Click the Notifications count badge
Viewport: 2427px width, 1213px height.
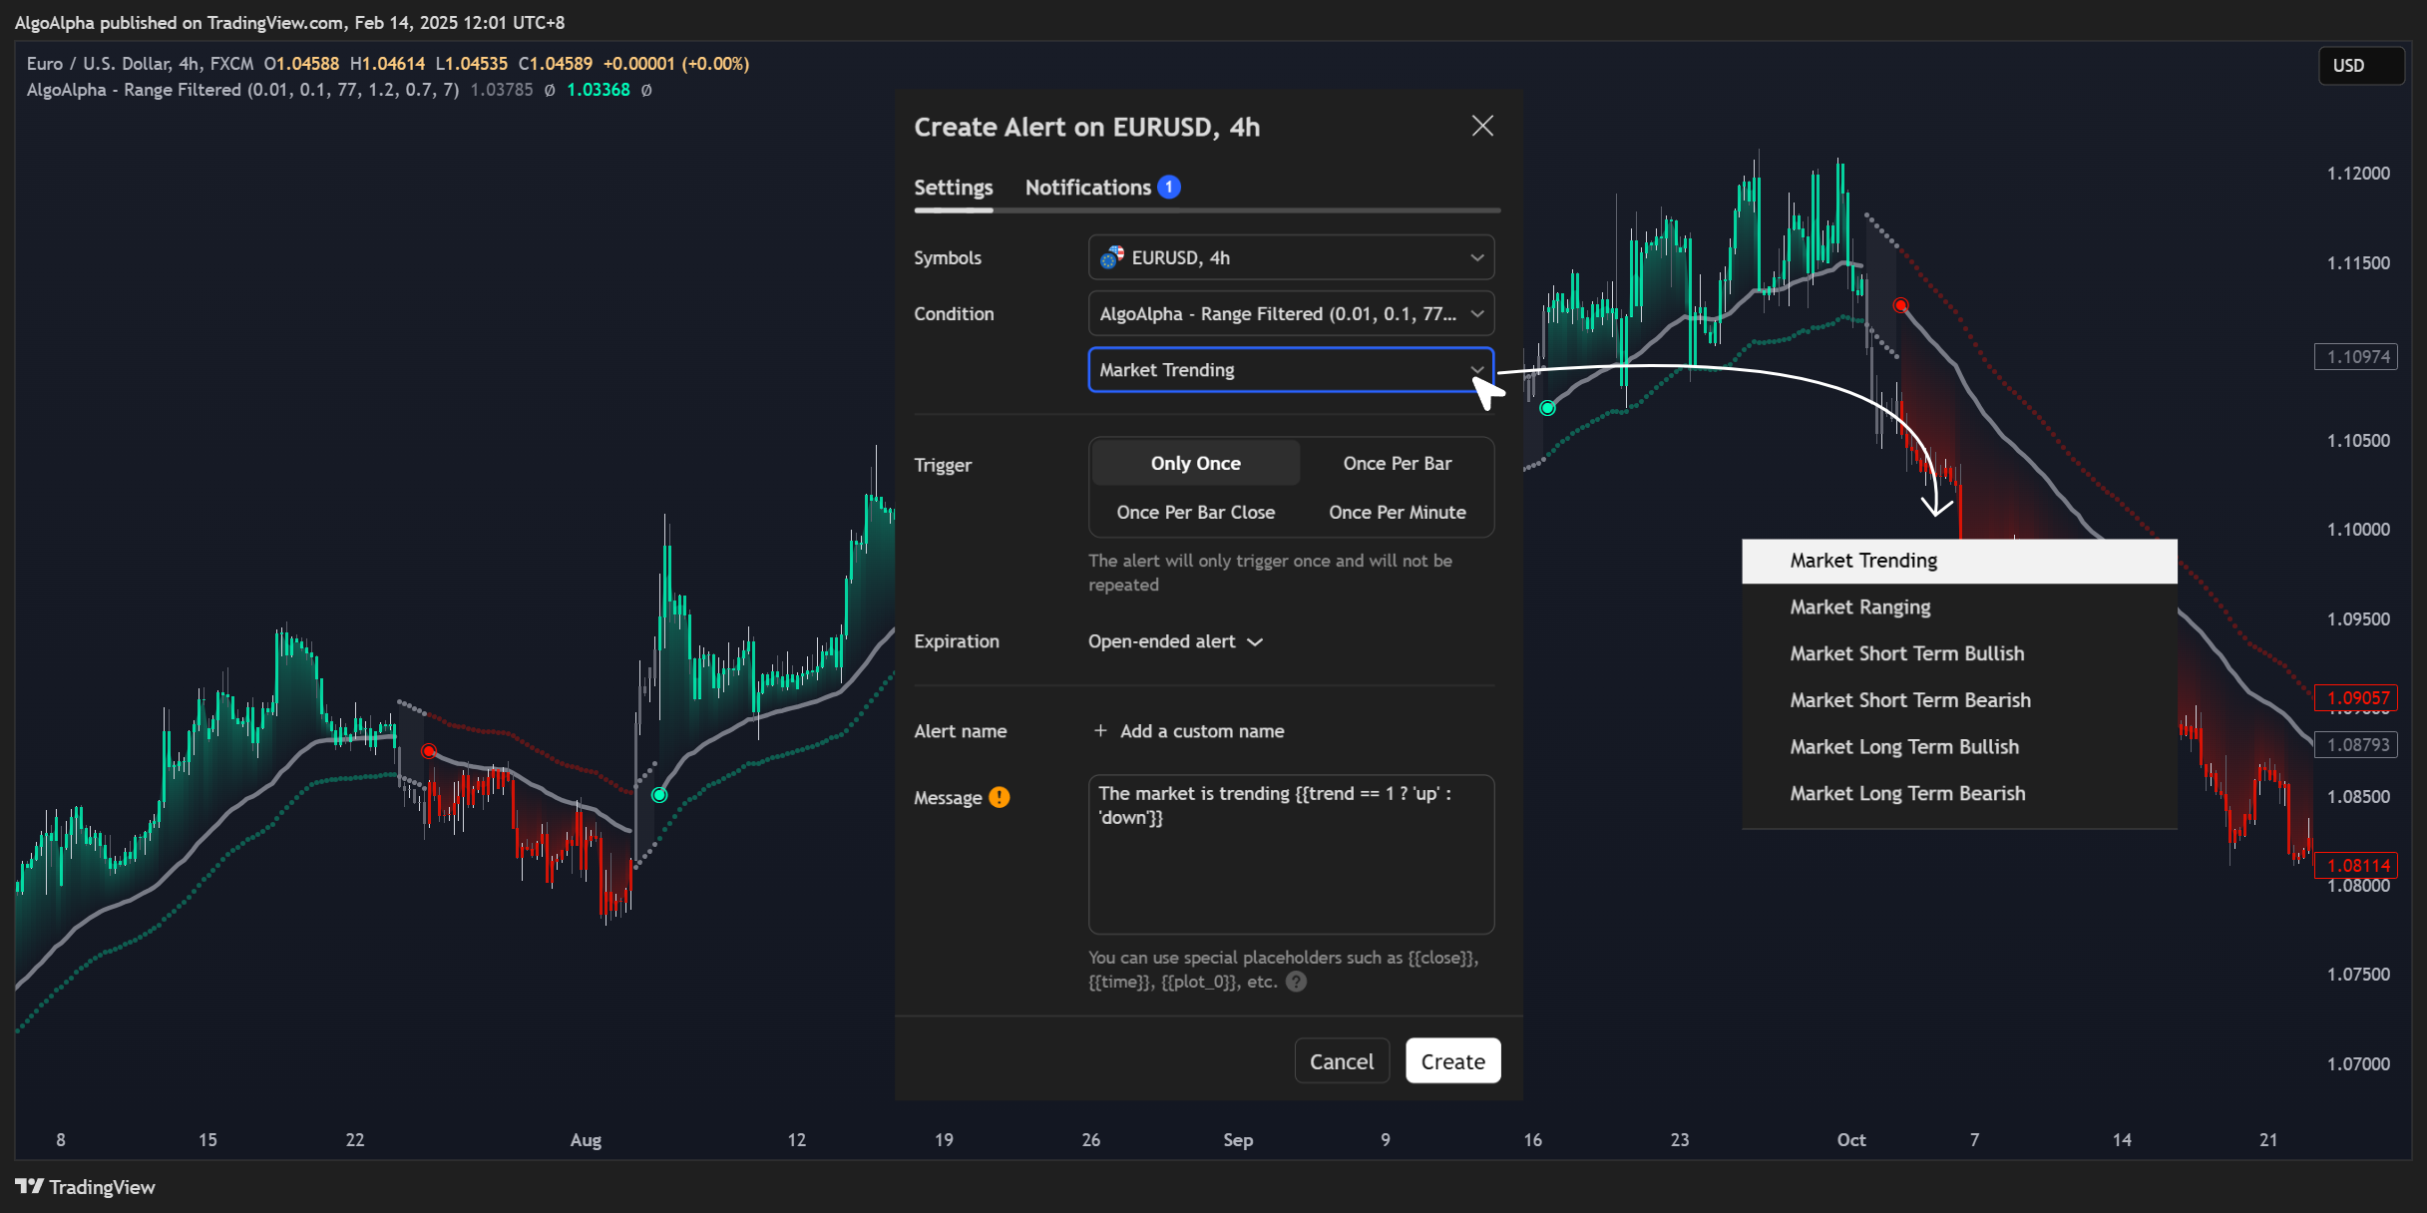[1169, 188]
